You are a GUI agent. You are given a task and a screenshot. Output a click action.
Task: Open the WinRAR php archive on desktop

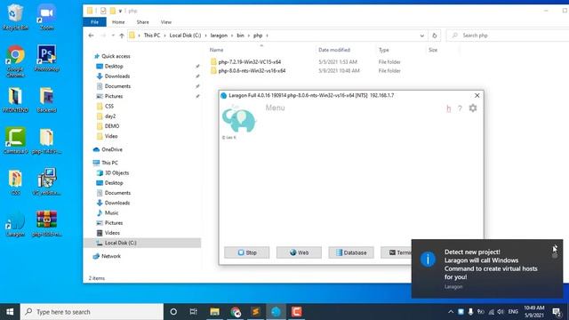point(46,224)
